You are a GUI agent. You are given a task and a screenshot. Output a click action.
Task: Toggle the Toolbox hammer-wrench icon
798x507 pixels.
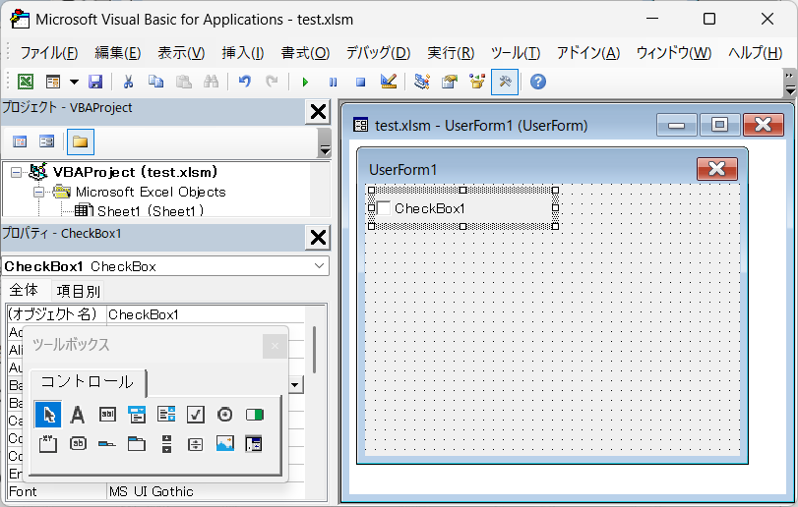pyautogui.click(x=505, y=82)
